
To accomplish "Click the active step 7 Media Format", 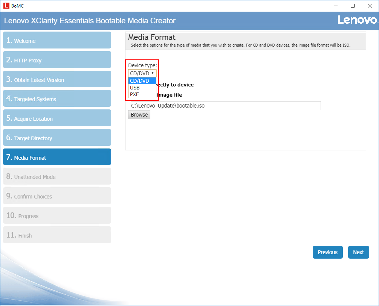I will (57, 157).
